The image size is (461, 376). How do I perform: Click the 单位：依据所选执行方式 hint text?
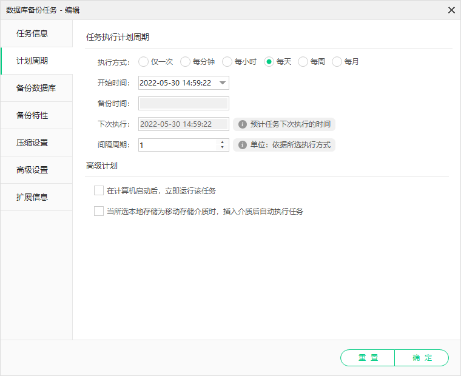tap(291, 145)
